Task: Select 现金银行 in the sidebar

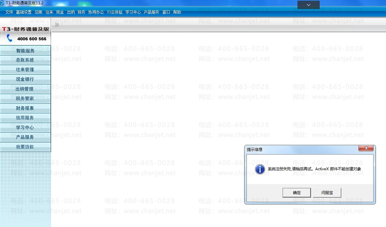Action: click(x=25, y=79)
